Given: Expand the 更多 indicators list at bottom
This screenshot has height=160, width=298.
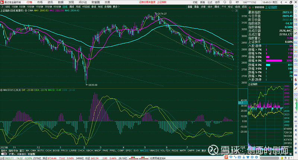Looking at the screenshot, I should click(x=203, y=151).
